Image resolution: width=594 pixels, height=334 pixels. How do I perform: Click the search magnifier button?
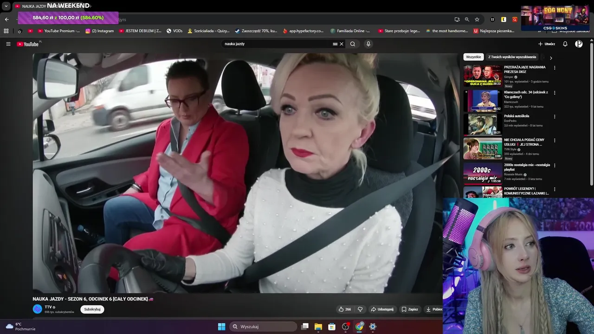coord(353,44)
